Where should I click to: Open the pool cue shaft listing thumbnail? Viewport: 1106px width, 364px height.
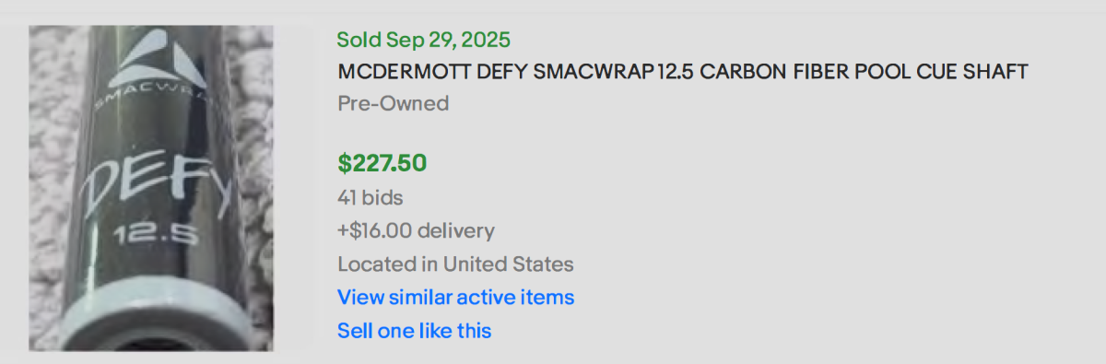coord(151,188)
